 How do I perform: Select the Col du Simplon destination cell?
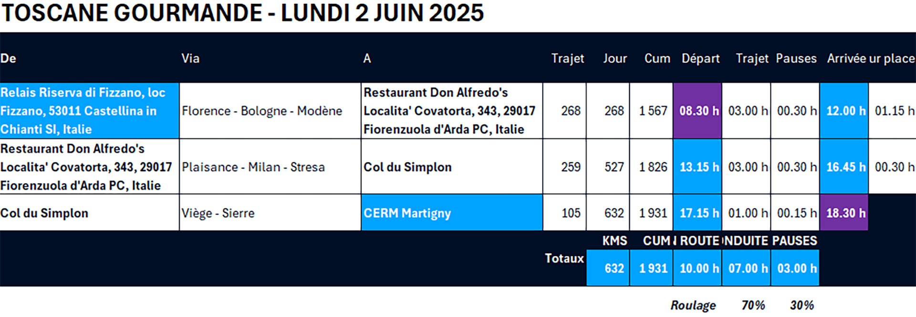[x=452, y=166]
